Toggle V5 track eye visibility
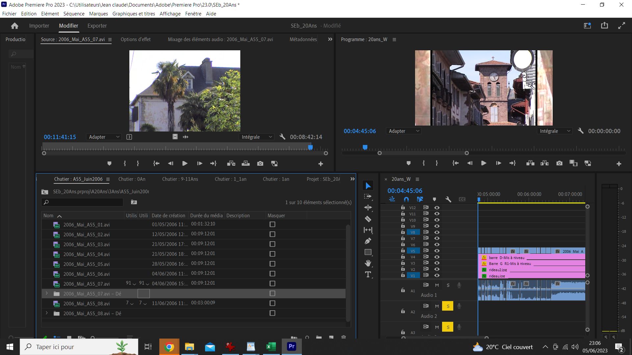Screen dimensions: 632x355 pyautogui.click(x=437, y=251)
